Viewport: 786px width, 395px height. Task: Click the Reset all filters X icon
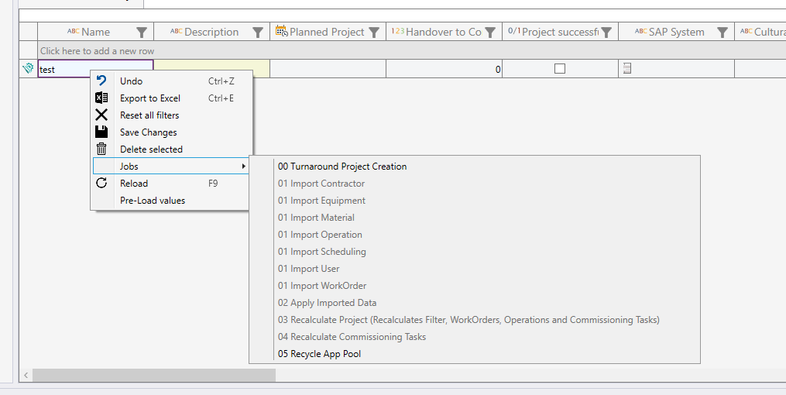pos(101,115)
